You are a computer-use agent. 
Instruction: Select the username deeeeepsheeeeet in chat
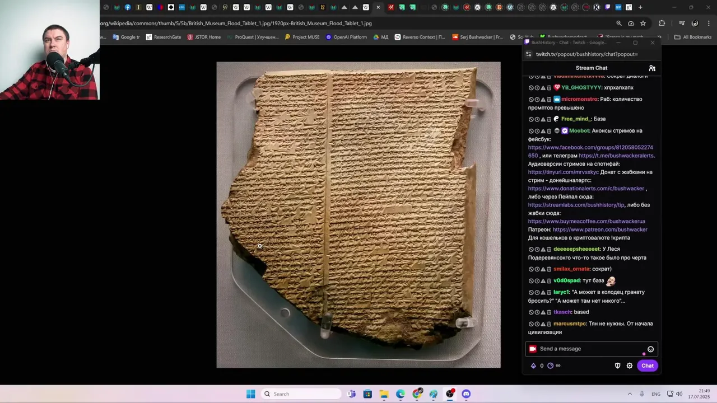pyautogui.click(x=576, y=249)
